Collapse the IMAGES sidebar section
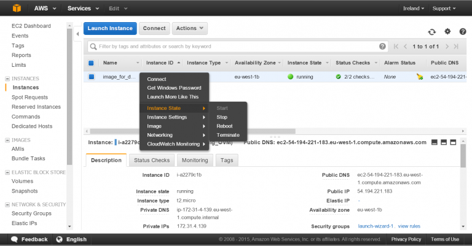The image size is (472, 246). pyautogui.click(x=7, y=140)
